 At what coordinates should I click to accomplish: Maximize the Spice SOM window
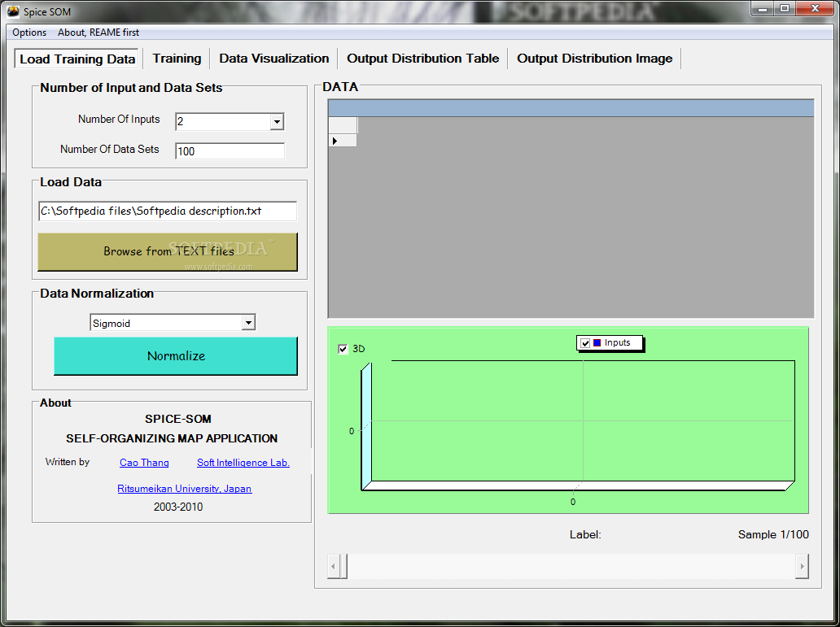785,9
